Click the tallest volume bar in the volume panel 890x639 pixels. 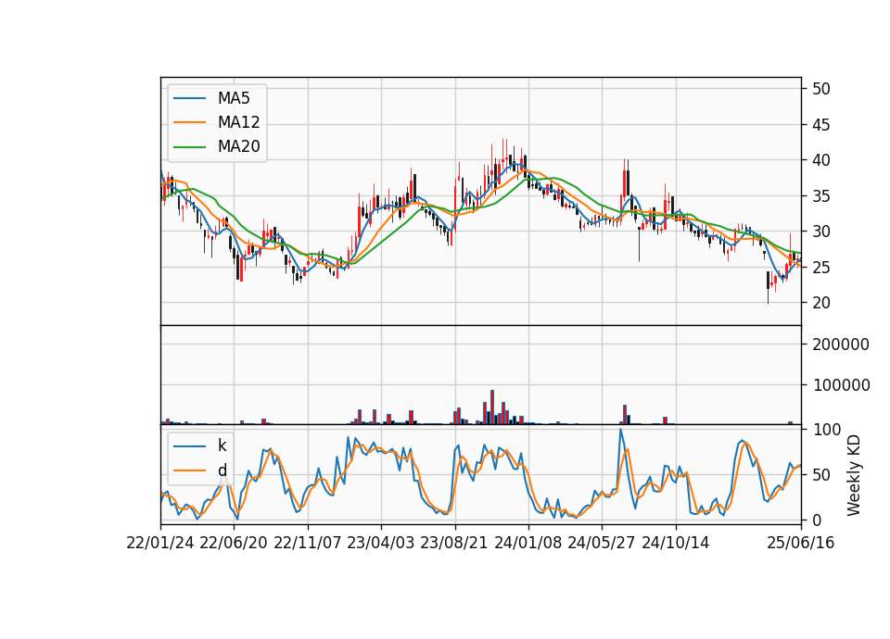[492, 407]
